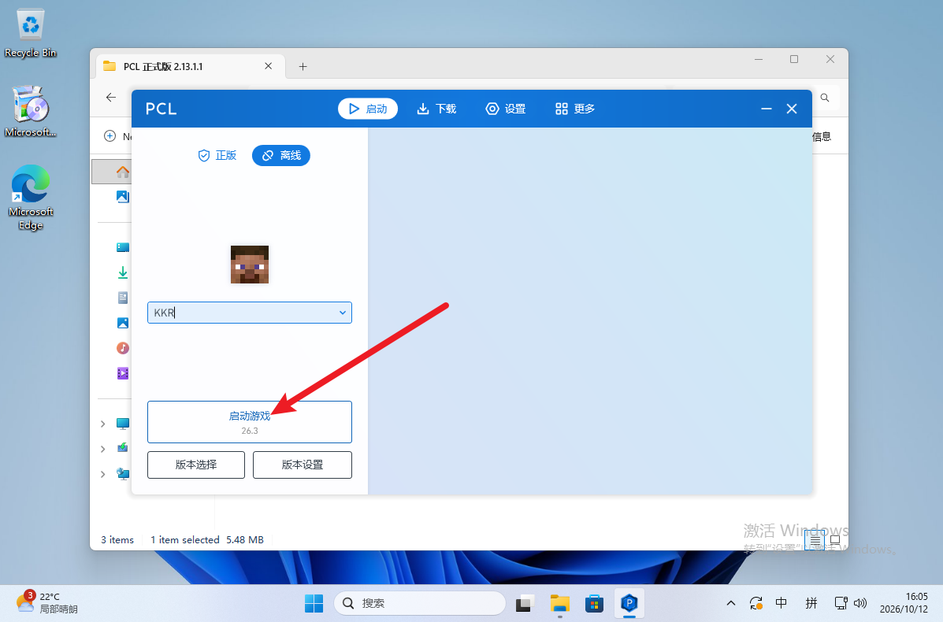Open the 启动 tab in PCL

click(367, 109)
